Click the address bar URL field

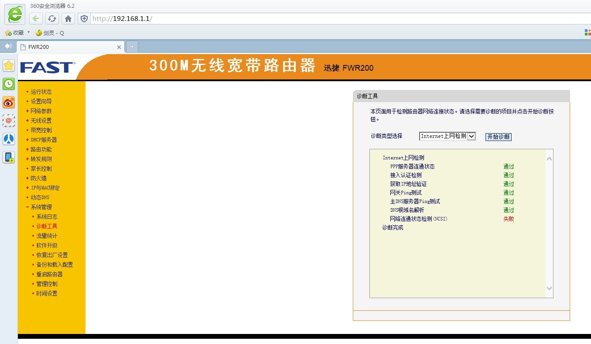[x=174, y=19]
